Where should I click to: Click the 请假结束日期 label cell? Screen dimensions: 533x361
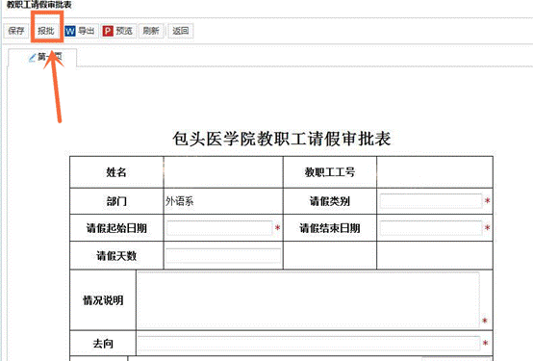coord(330,228)
